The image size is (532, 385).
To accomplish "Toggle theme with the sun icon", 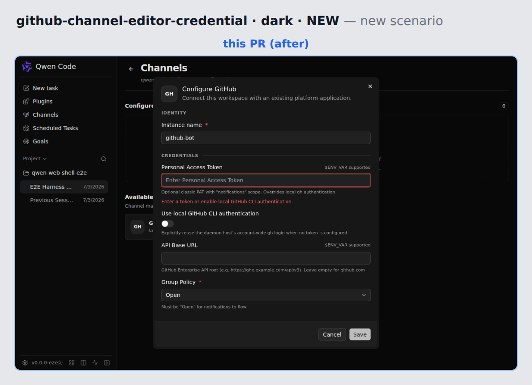I will pyautogui.click(x=60, y=363).
